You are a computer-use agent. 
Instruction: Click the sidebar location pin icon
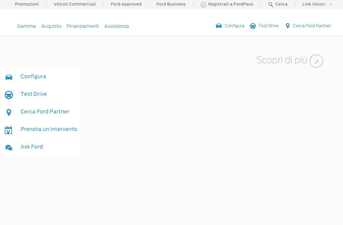point(9,112)
